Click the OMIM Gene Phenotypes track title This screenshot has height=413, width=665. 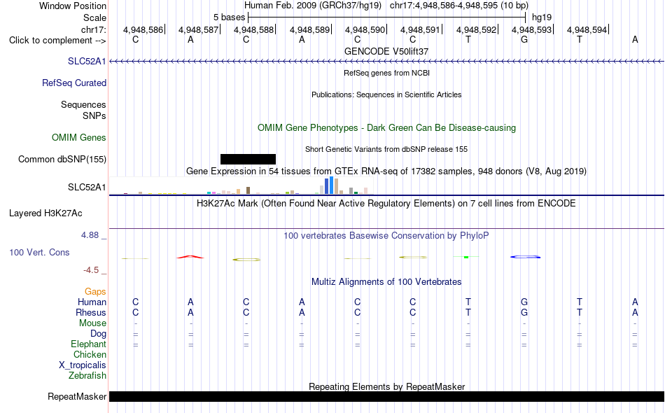386,127
